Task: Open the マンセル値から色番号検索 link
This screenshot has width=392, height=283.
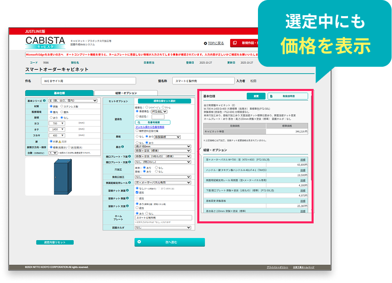Action: (x=150, y=127)
